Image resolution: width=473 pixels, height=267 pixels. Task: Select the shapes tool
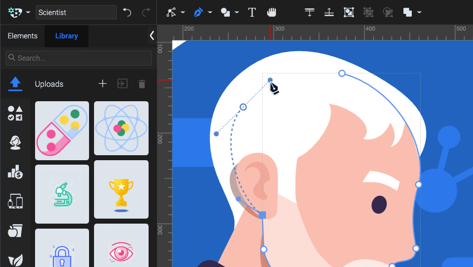[225, 12]
